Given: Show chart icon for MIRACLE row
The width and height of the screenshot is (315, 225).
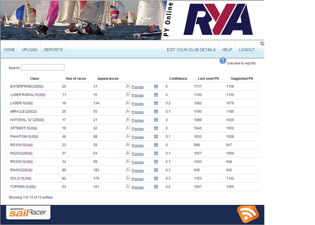Looking at the screenshot, I should (156, 112).
